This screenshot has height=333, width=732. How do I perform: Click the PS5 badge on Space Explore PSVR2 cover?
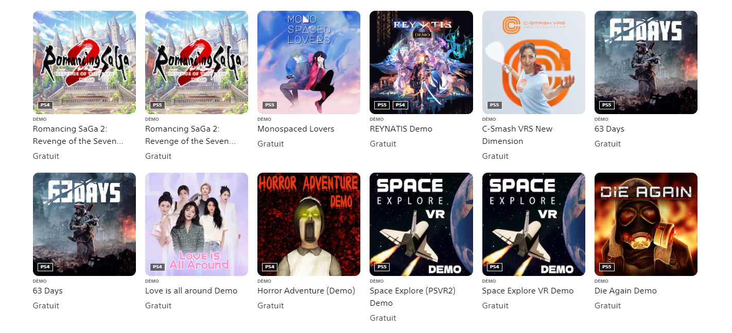click(x=382, y=267)
